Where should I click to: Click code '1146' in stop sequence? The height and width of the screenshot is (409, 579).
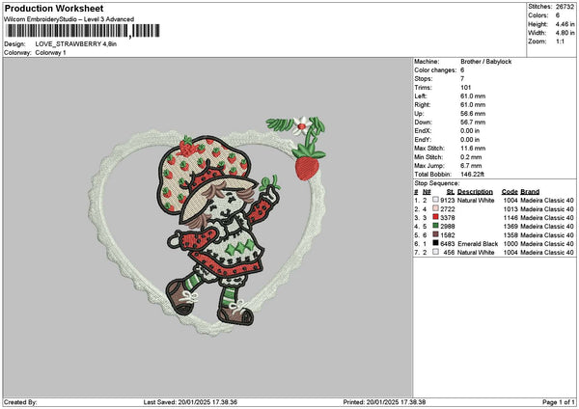point(510,217)
